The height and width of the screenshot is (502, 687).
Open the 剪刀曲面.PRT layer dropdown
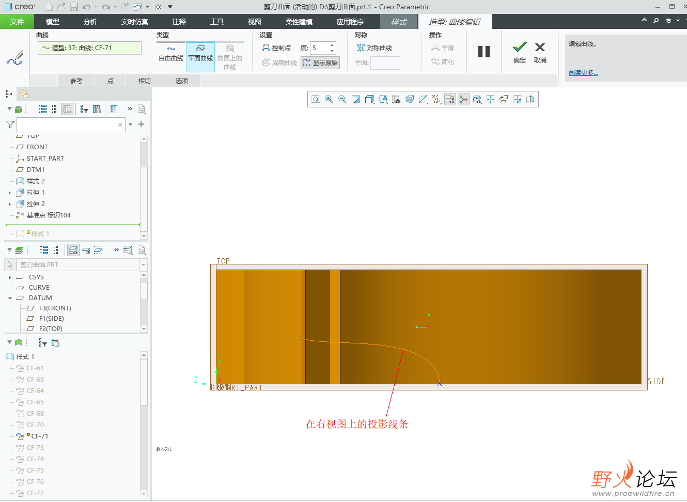coord(144,264)
